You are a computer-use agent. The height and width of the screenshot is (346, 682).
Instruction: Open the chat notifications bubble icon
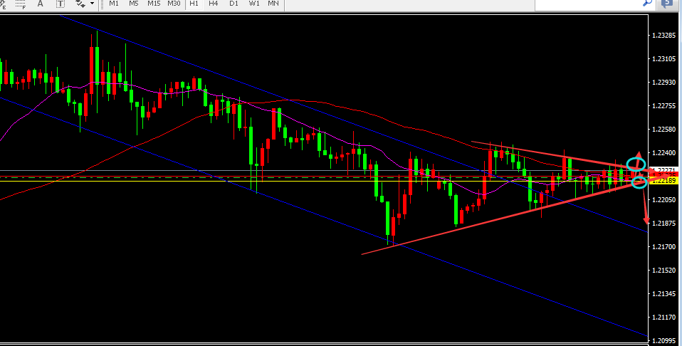(x=667, y=4)
